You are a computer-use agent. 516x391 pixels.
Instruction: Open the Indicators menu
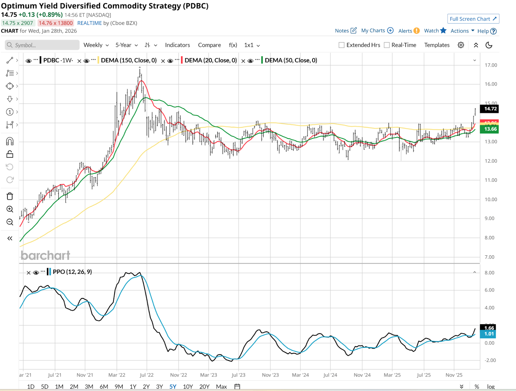click(x=177, y=45)
